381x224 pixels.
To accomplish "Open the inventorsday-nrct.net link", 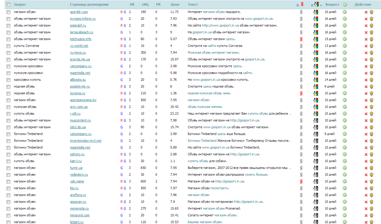I will 86,141.
